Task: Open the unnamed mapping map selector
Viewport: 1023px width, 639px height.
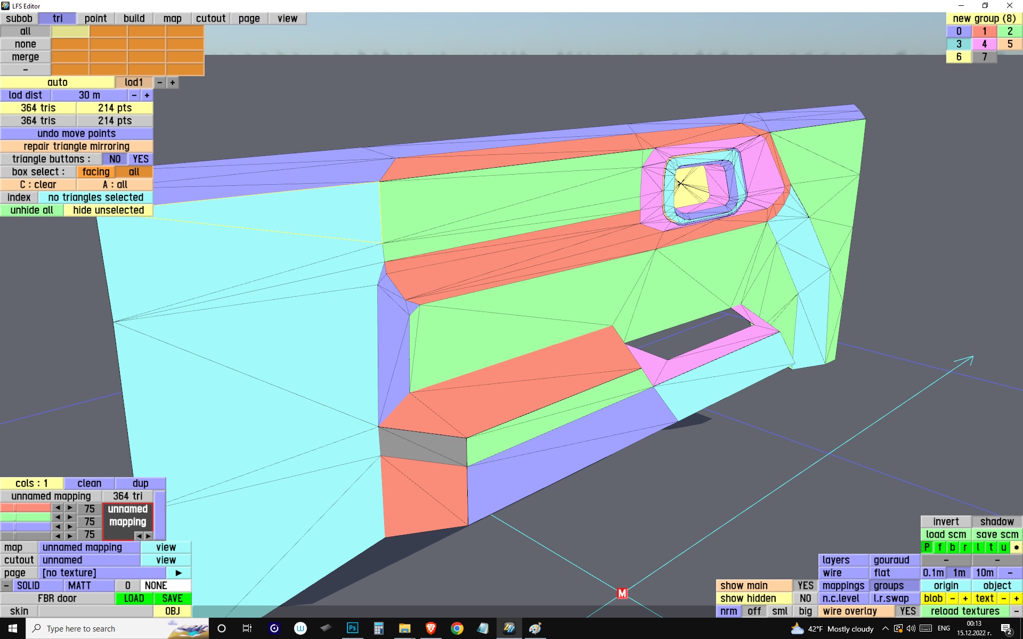Action: [x=89, y=547]
